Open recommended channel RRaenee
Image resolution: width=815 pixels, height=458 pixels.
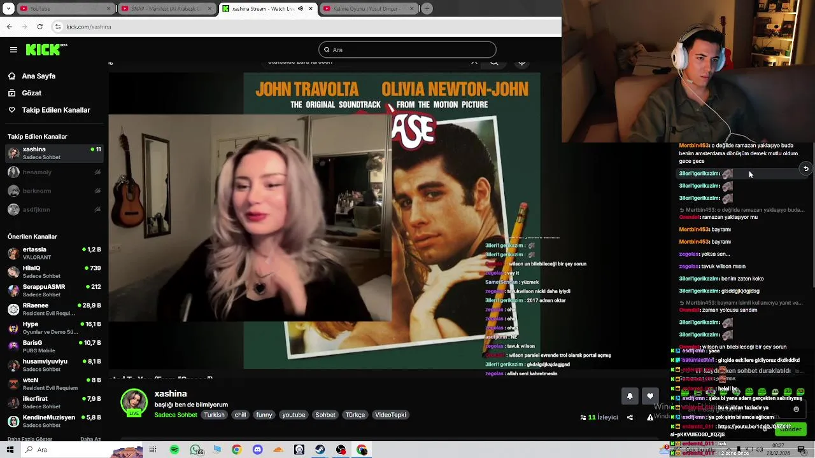point(54,309)
